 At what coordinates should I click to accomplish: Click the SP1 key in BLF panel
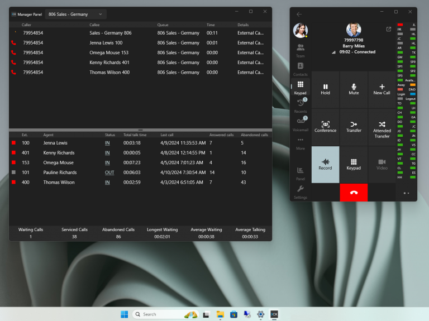[400, 66]
